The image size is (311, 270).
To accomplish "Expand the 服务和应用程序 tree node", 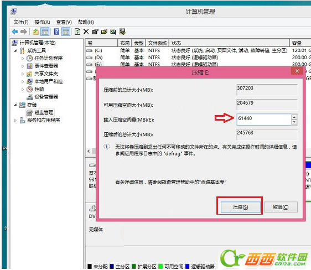I will (x=15, y=120).
